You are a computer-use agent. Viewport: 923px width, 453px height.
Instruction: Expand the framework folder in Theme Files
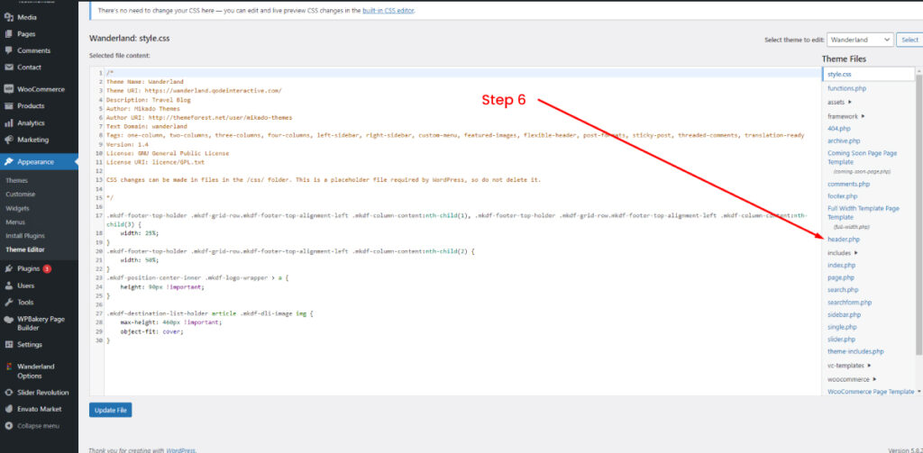coord(863,116)
